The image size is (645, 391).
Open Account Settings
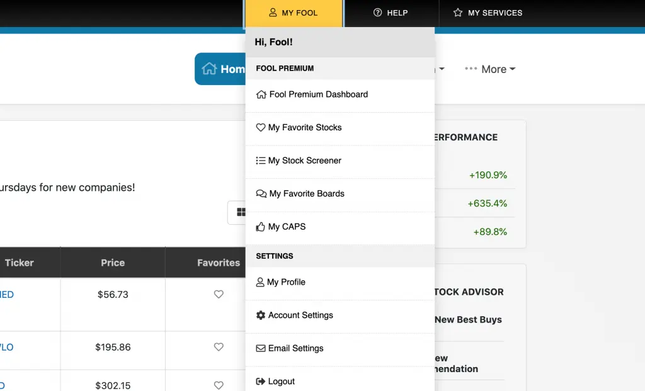340,315
